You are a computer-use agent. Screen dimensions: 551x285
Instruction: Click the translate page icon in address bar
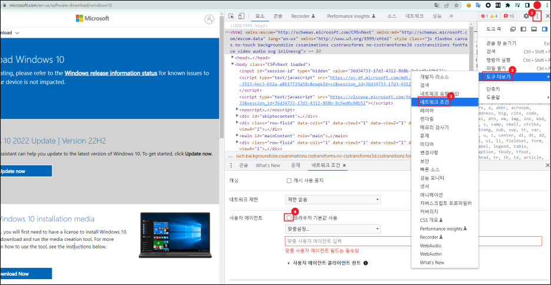437,5
